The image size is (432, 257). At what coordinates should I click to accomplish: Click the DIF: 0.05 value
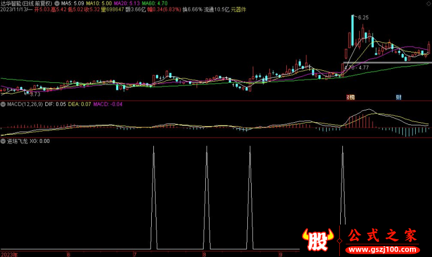point(56,104)
